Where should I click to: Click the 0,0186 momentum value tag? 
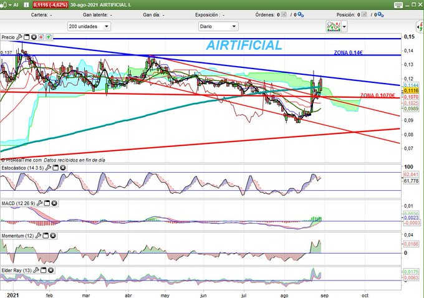[411, 244]
